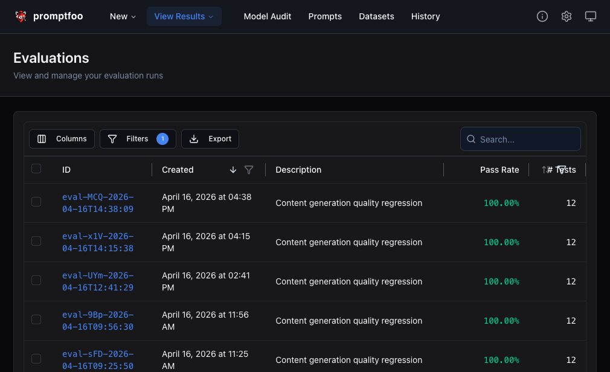This screenshot has height=372, width=610.
Task: Check the eval-MCQ row checkbox
Action: pos(36,202)
